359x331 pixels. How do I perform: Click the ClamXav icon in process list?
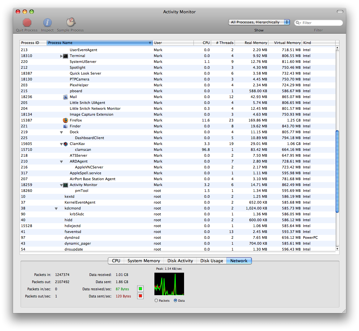click(x=66, y=144)
